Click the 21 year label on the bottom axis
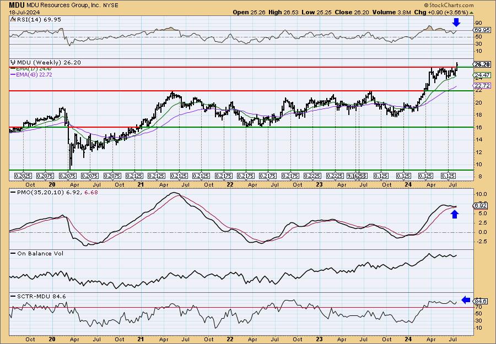Image resolution: width=496 pixels, height=344 pixels. click(141, 340)
